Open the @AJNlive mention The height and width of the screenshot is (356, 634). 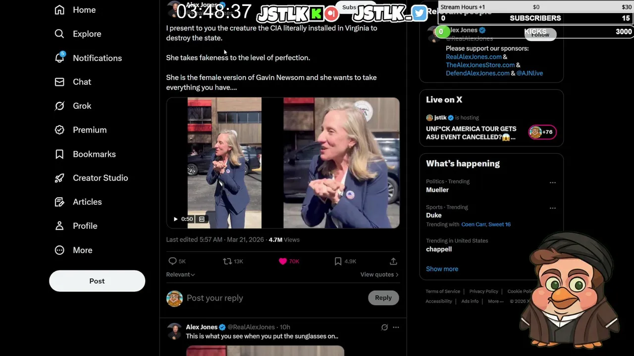[x=529, y=73]
